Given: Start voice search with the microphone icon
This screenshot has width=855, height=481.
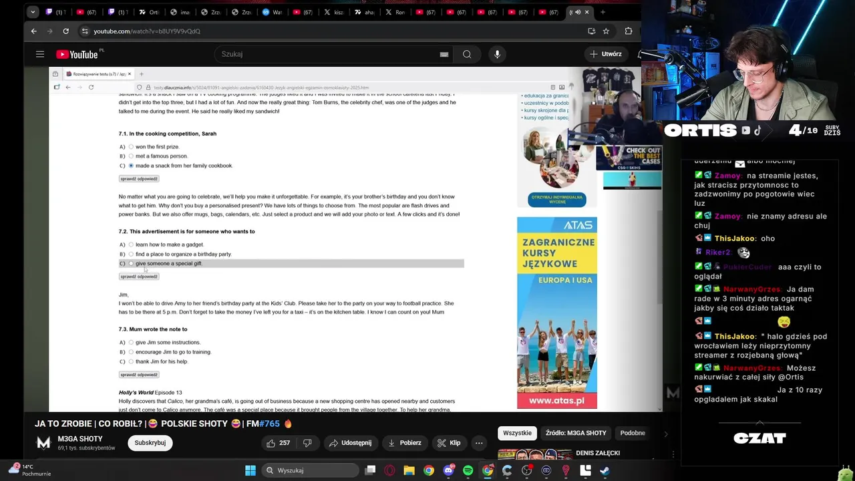Looking at the screenshot, I should tap(497, 54).
